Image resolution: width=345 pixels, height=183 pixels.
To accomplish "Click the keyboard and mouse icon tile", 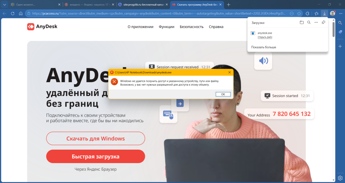I will [168, 115].
